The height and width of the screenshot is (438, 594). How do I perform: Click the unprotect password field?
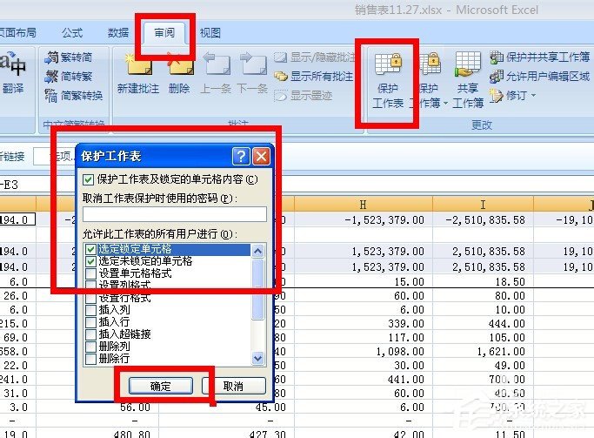pyautogui.click(x=175, y=214)
